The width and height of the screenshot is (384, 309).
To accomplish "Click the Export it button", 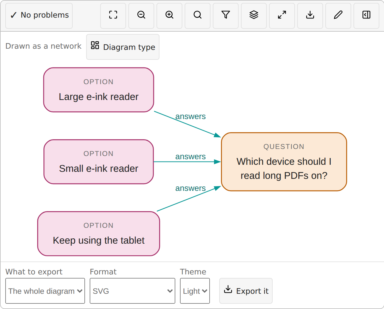I will (246, 291).
